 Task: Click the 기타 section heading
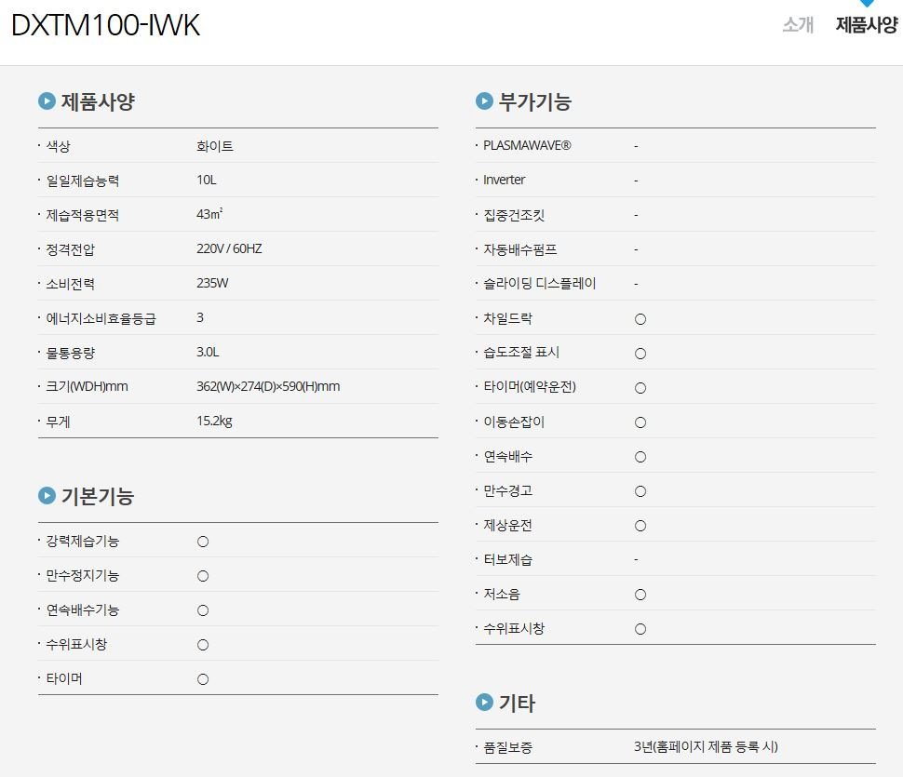click(518, 703)
